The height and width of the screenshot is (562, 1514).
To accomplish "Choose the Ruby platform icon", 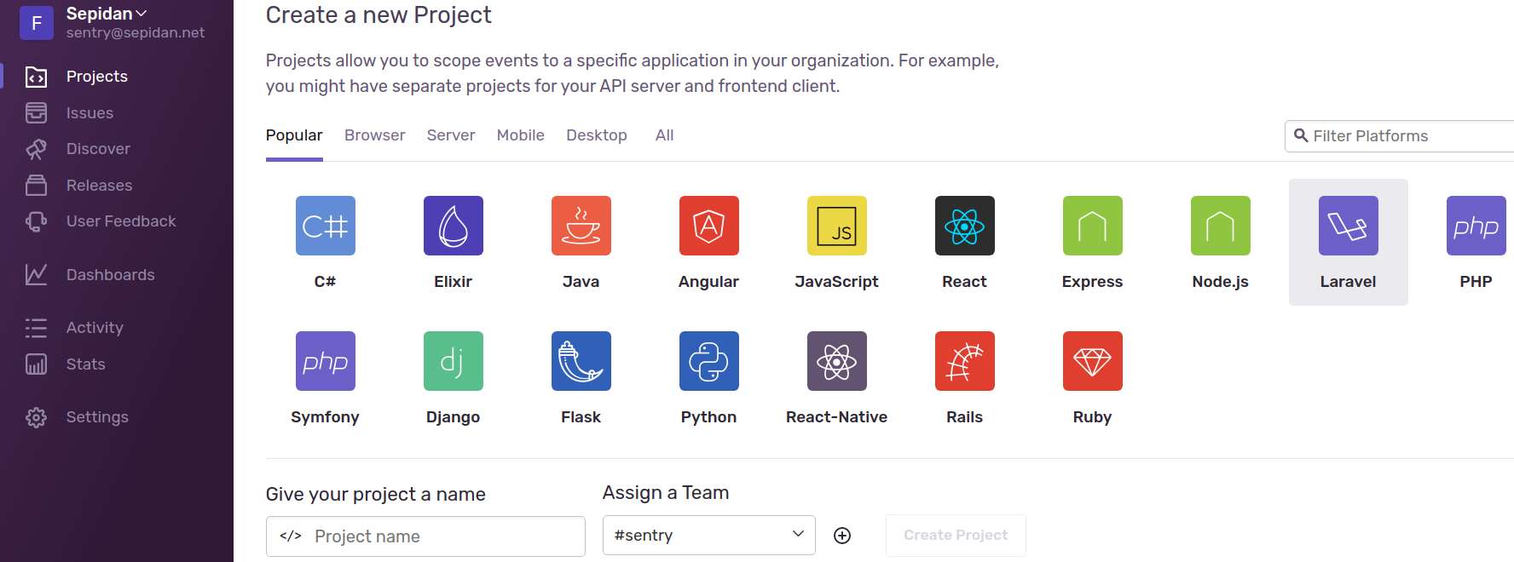I will pyautogui.click(x=1092, y=361).
